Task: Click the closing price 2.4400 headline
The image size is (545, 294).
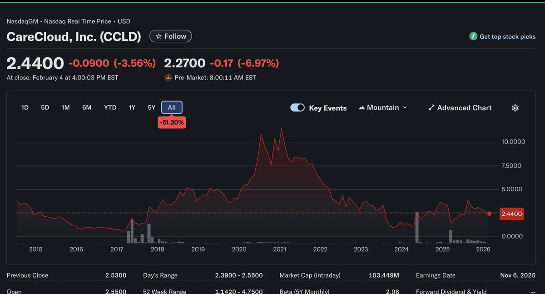Action: [35, 63]
